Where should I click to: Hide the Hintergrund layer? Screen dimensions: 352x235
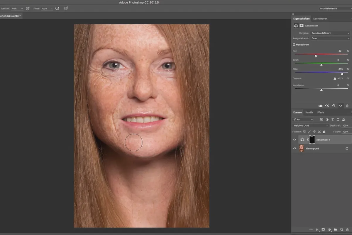click(x=295, y=149)
